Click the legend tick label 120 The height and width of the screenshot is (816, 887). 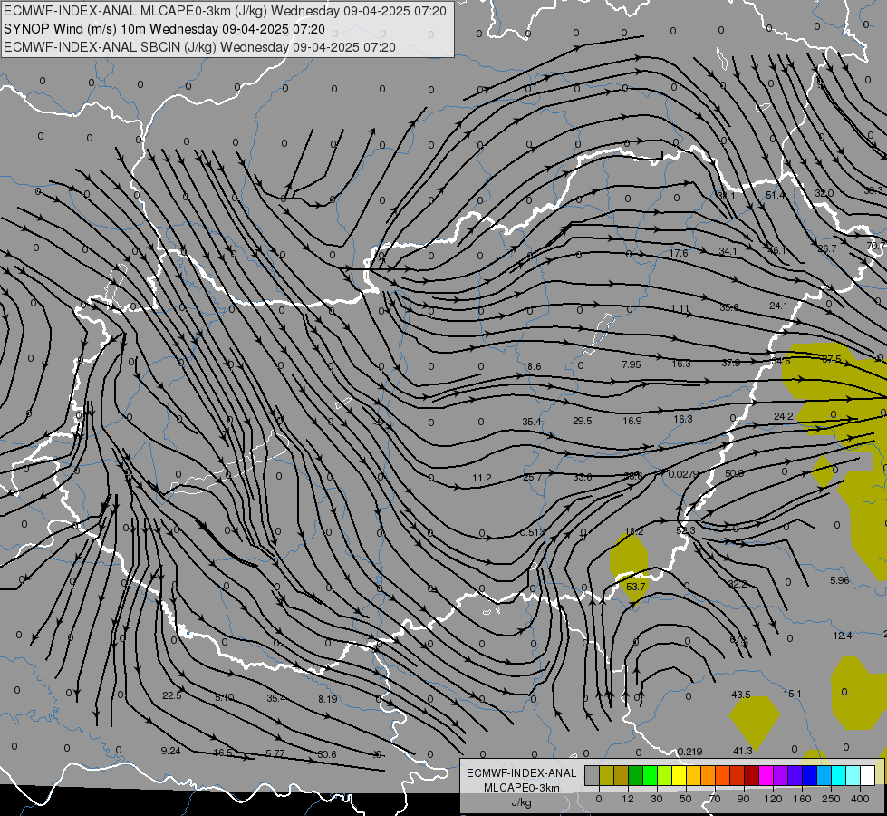pos(773,799)
